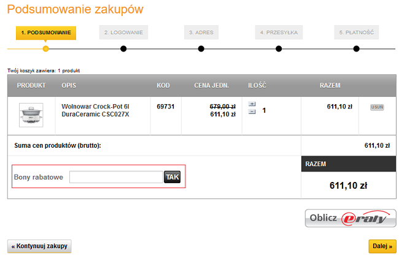Decrease quantity with the minus icon
The width and height of the screenshot is (399, 261).
(x=252, y=112)
